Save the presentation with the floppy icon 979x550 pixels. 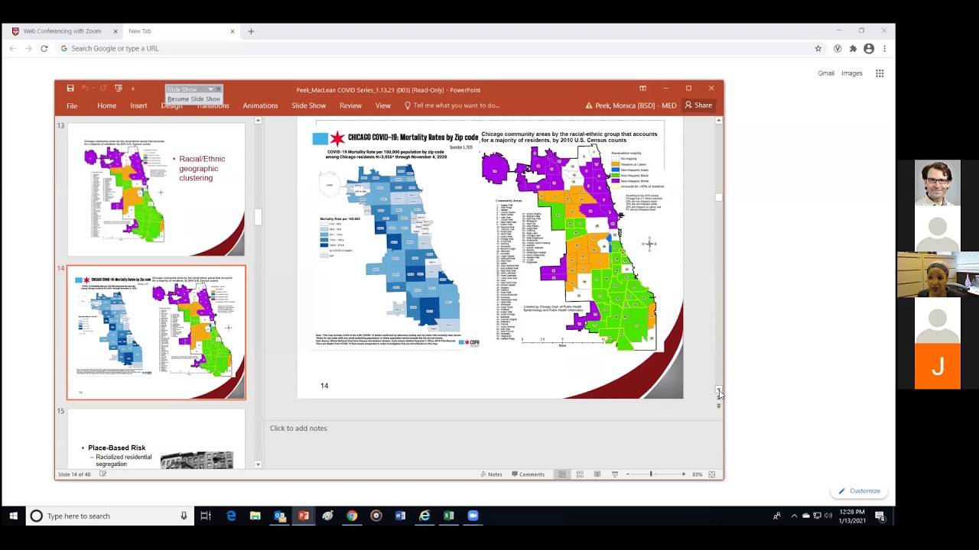70,89
